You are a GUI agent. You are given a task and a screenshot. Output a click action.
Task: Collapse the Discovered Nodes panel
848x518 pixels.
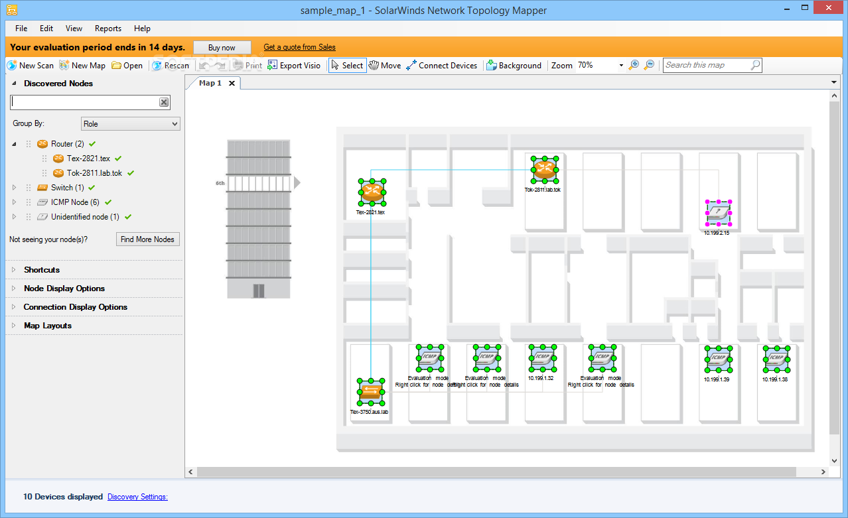[x=15, y=84]
